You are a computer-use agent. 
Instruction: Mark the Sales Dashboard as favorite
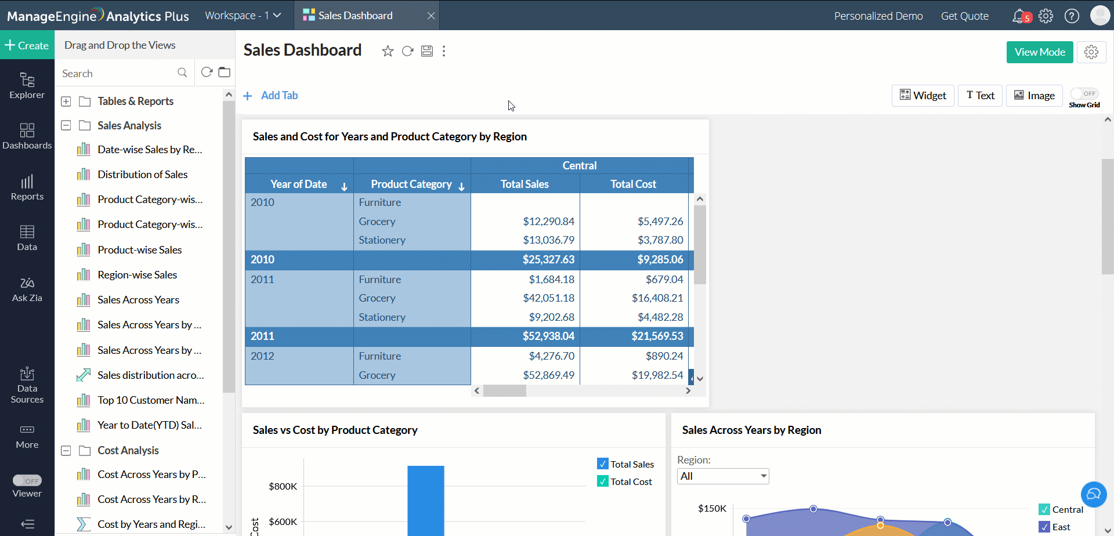(388, 51)
